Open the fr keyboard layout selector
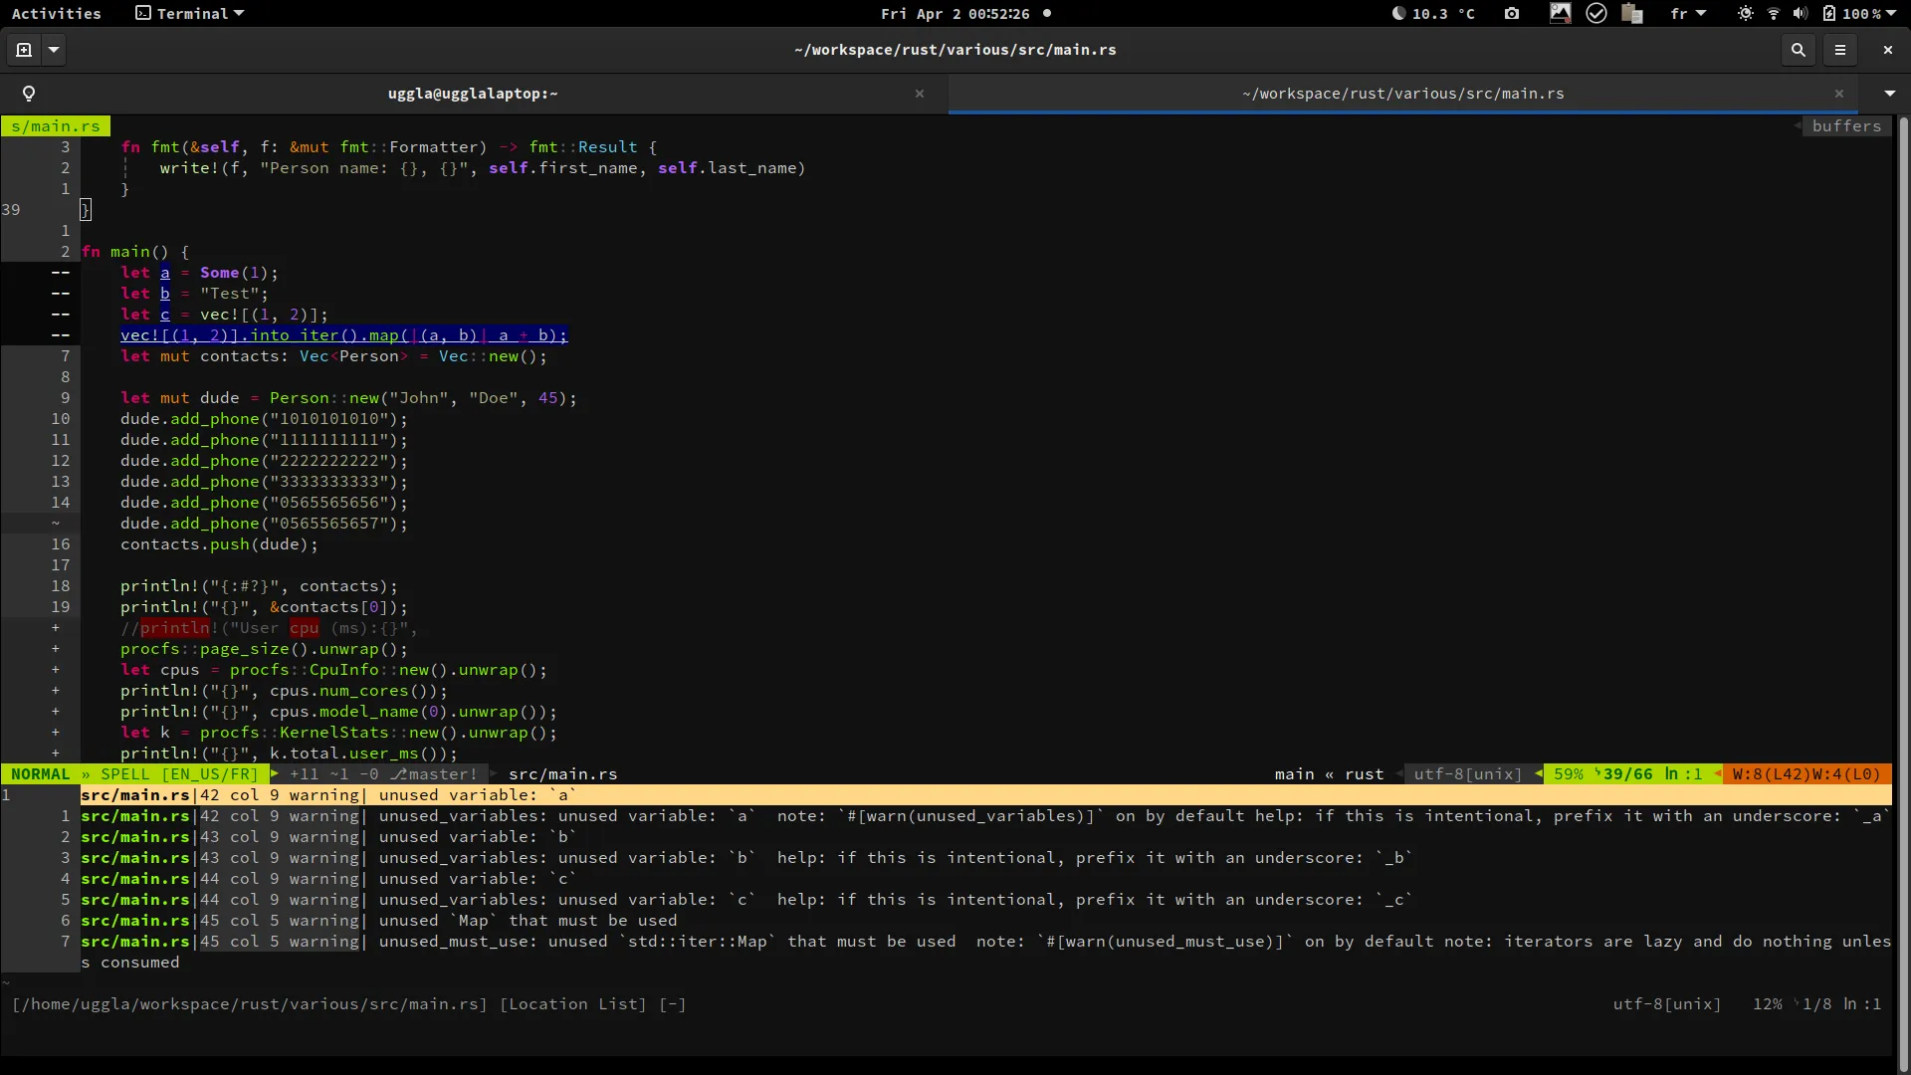The width and height of the screenshot is (1911, 1075). pyautogui.click(x=1687, y=13)
